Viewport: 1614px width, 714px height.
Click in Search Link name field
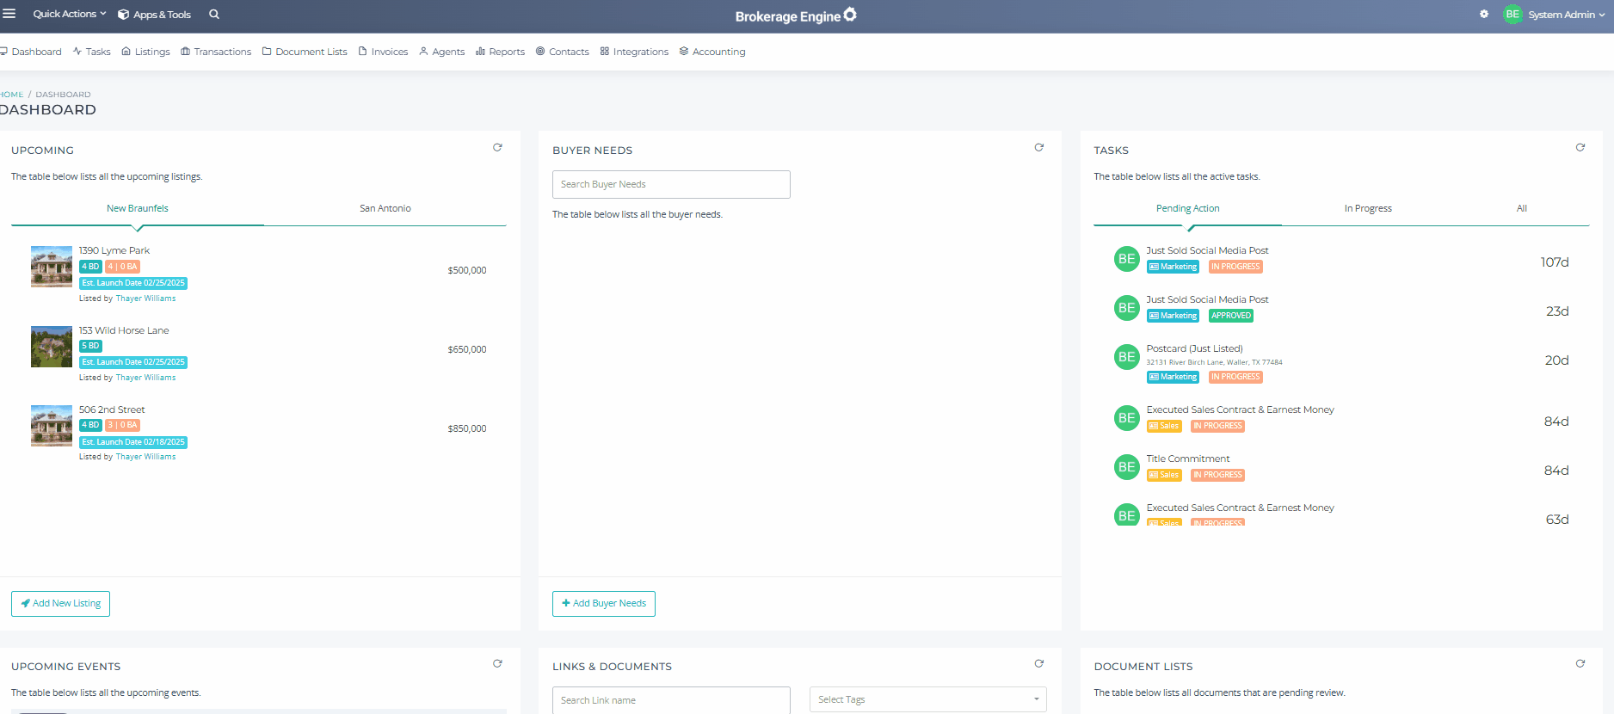671,699
